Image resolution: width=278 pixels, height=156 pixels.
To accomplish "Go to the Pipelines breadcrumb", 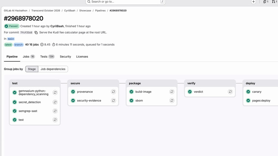I will (100, 11).
